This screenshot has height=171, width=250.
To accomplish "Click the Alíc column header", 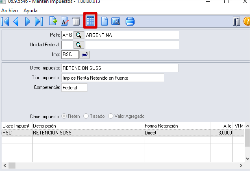I will click(x=222, y=126).
